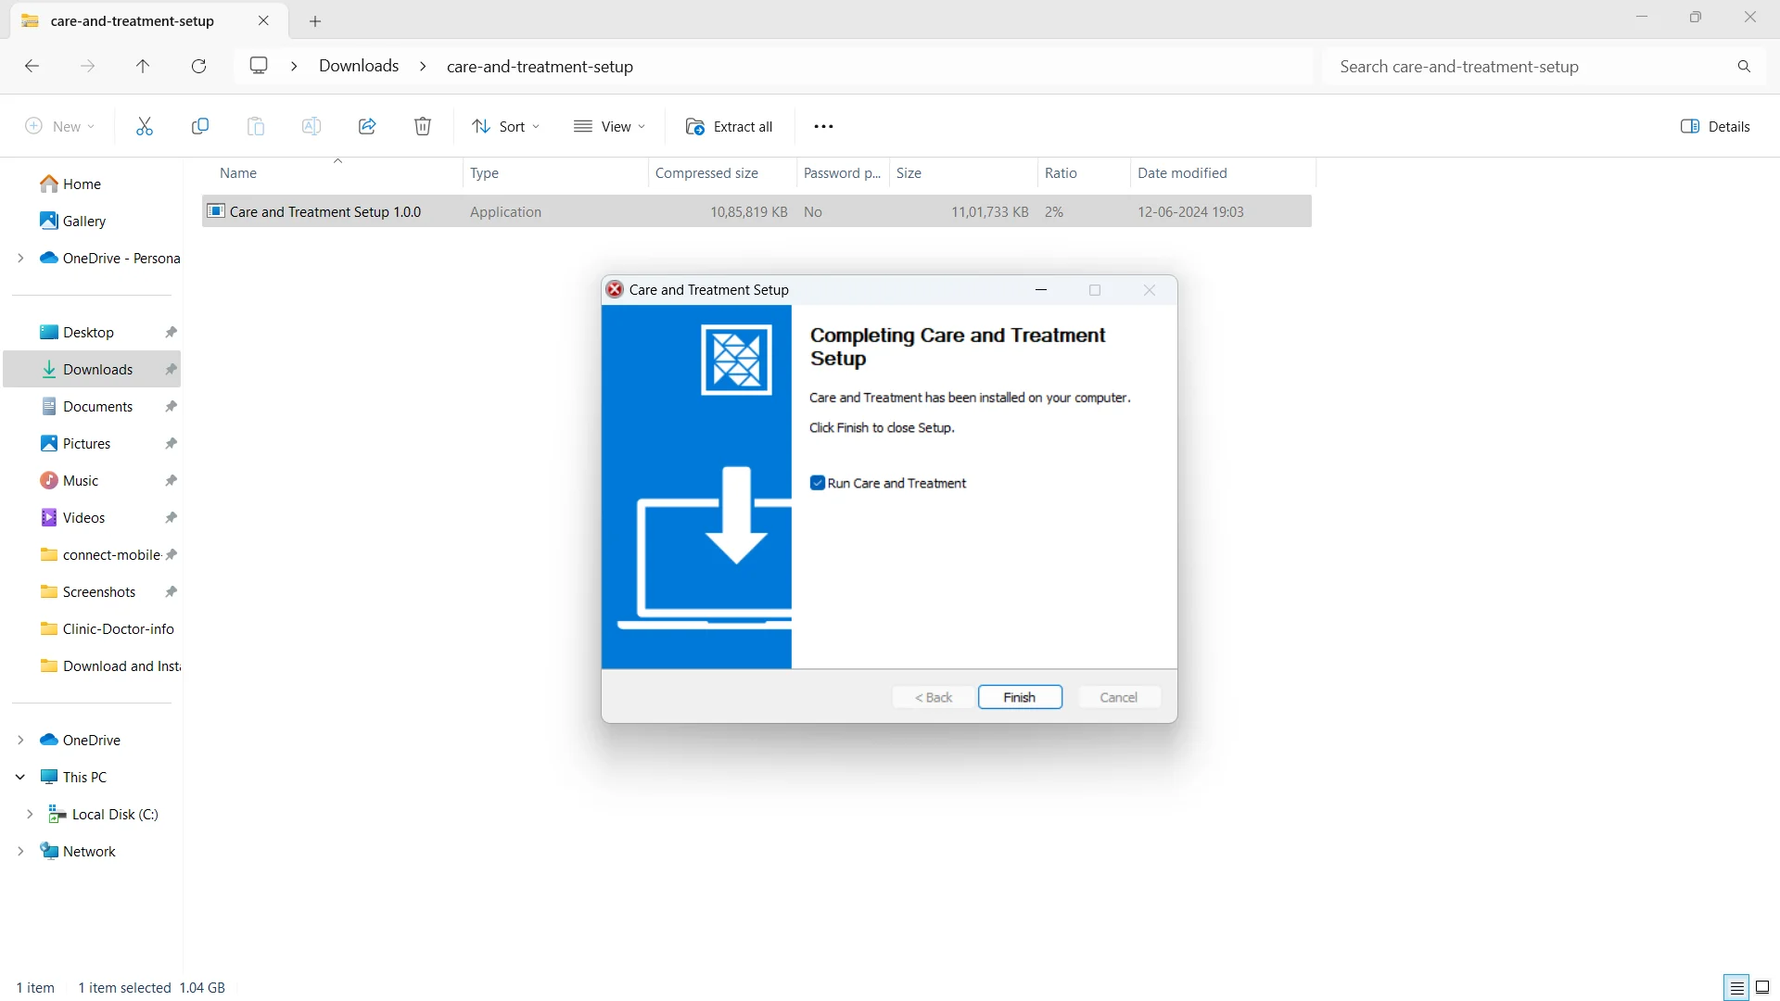Toggle the Run Care and Treatment checkbox
Viewport: 1780px width, 1001px height.
pos(817,483)
